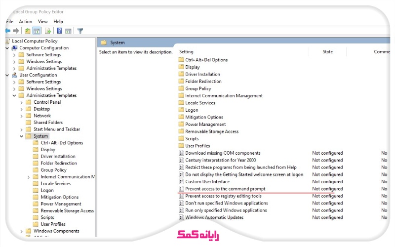Click Not configured state of Custom User Interface
The image size is (395, 247).
(327, 182)
